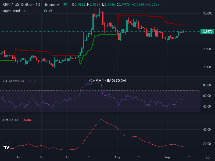
Task: Click first null symbol after SuperTrend value
Action: 45,11
